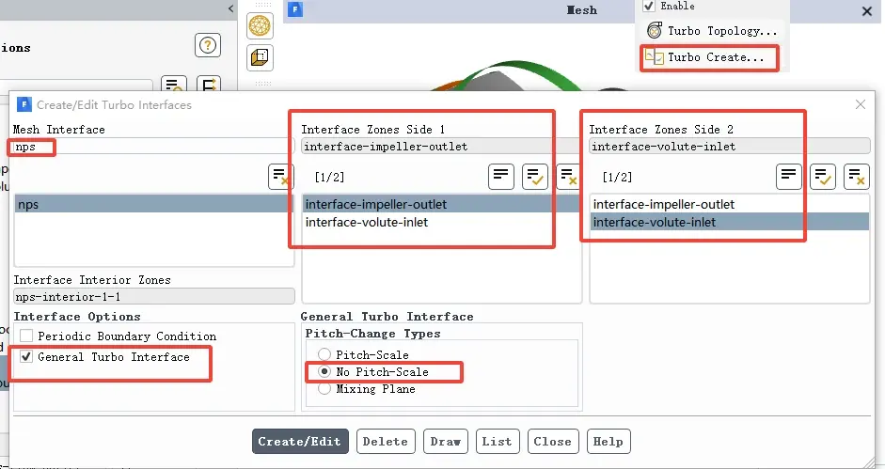Click Side 2 deselect all shown icon
Screen dimensions: 885x469
(856, 177)
